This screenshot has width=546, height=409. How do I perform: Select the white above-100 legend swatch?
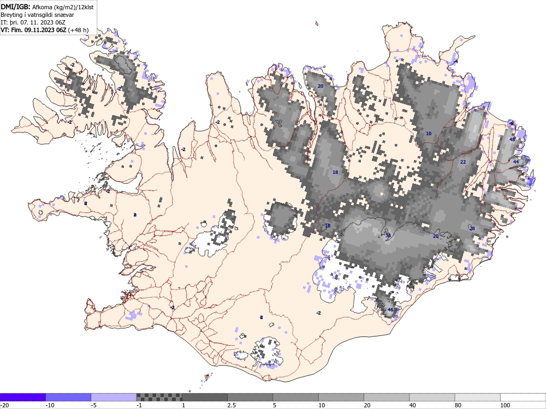point(523,397)
